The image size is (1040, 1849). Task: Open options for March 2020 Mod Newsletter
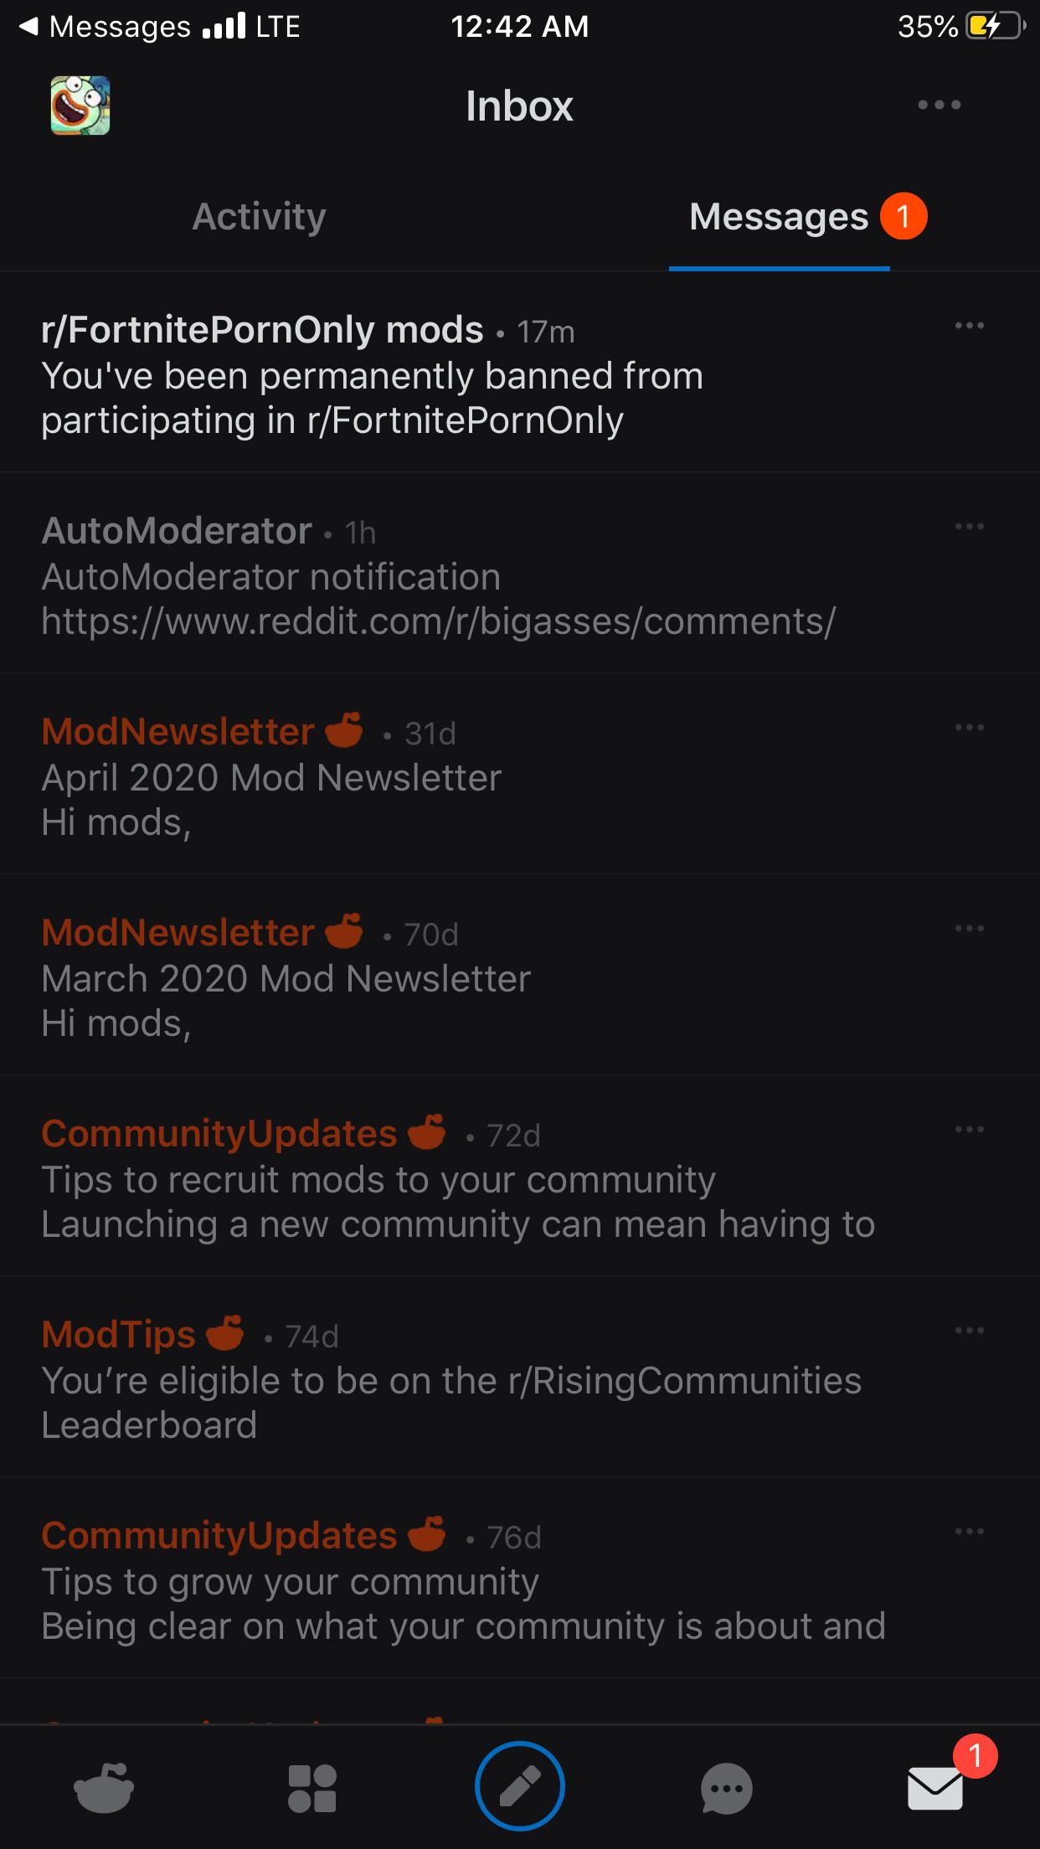969,929
